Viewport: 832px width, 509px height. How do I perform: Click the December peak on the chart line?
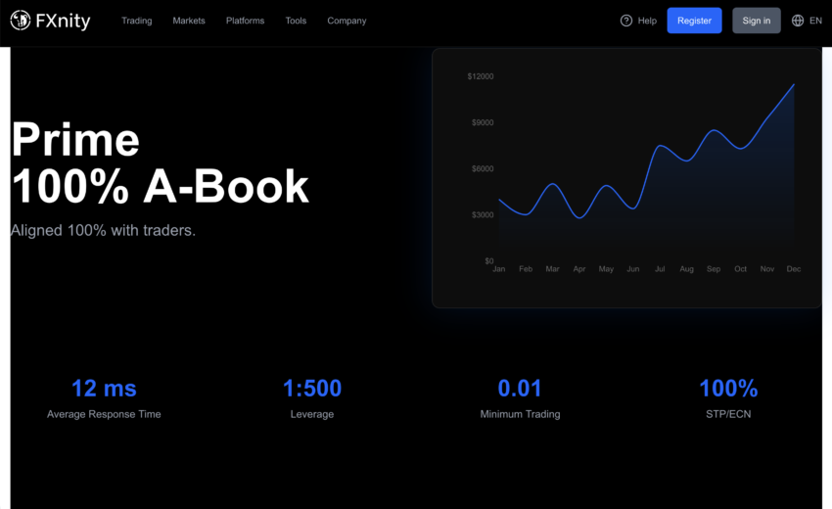click(x=793, y=84)
